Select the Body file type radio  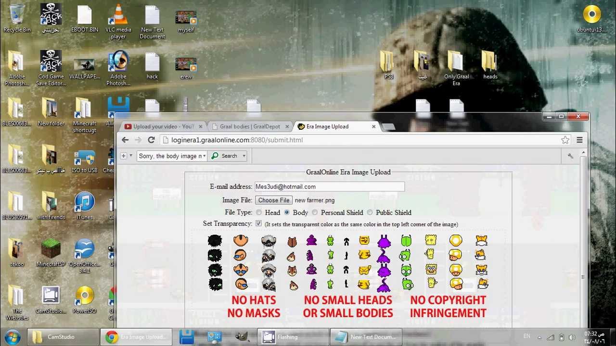click(x=287, y=212)
